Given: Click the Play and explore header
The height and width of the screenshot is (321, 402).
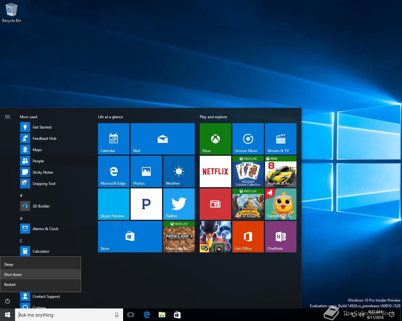Looking at the screenshot, I should click(x=214, y=117).
